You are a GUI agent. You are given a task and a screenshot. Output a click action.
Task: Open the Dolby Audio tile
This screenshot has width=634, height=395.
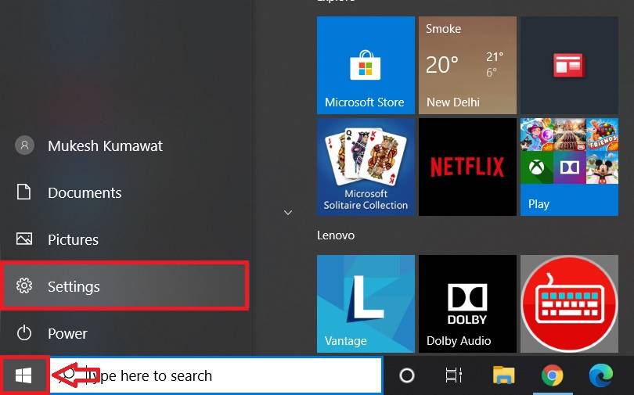pos(467,303)
